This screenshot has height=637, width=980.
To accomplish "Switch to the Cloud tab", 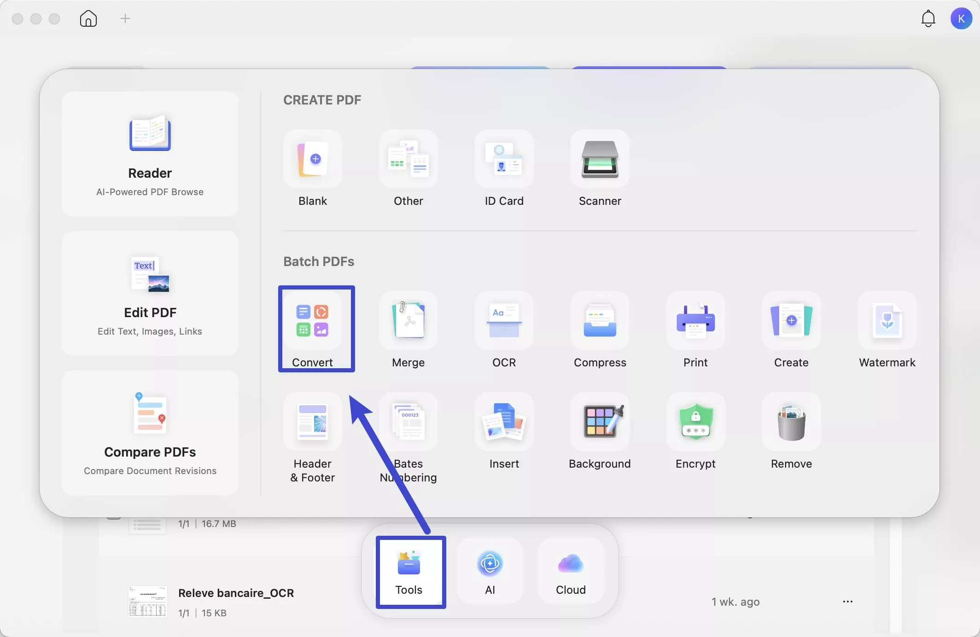I will tap(571, 572).
